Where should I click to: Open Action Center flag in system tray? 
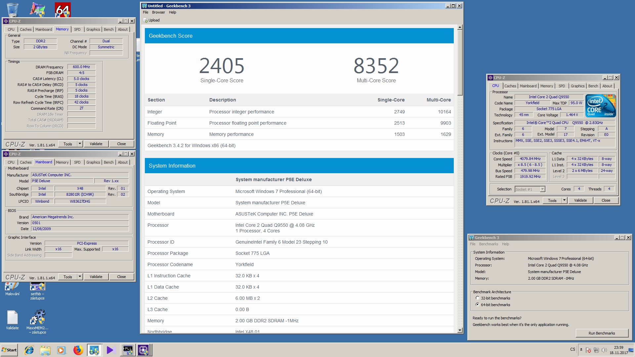tap(588, 350)
